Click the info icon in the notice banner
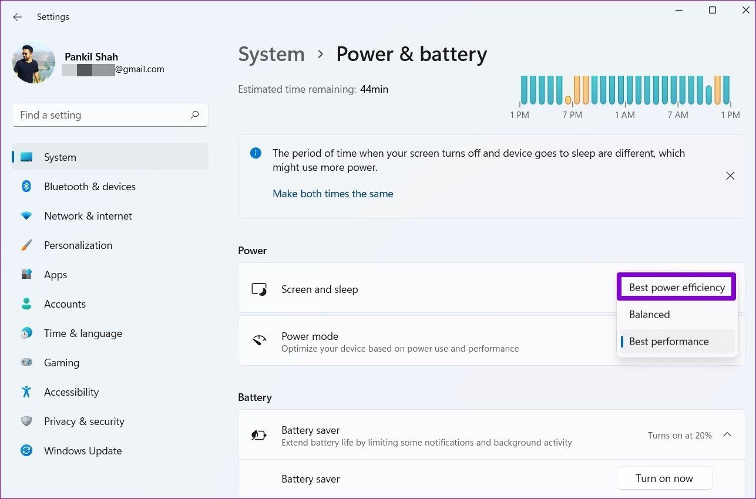Viewport: 756px width, 499px height. (256, 153)
